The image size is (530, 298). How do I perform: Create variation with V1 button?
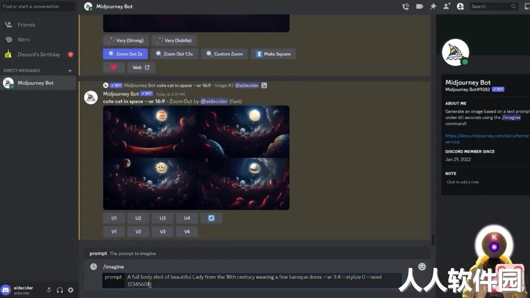click(114, 232)
